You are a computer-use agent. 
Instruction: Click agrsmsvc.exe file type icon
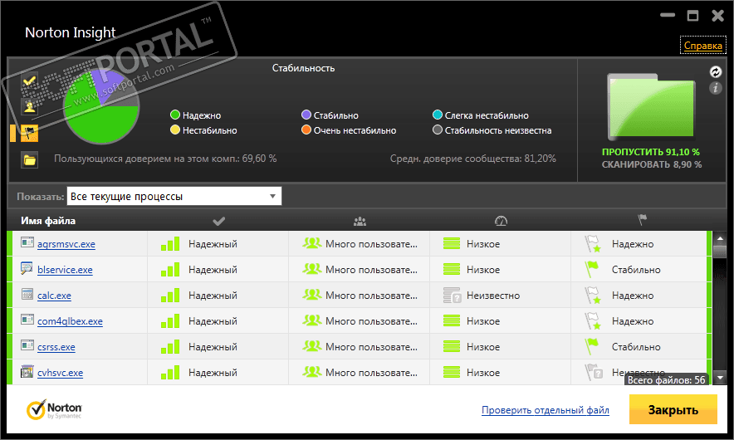click(27, 242)
